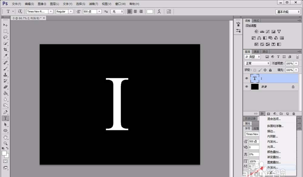Viewport: 303px width, 177px height.
Task: Open the 基本功能 workspace dropdown
Action: click(288, 12)
